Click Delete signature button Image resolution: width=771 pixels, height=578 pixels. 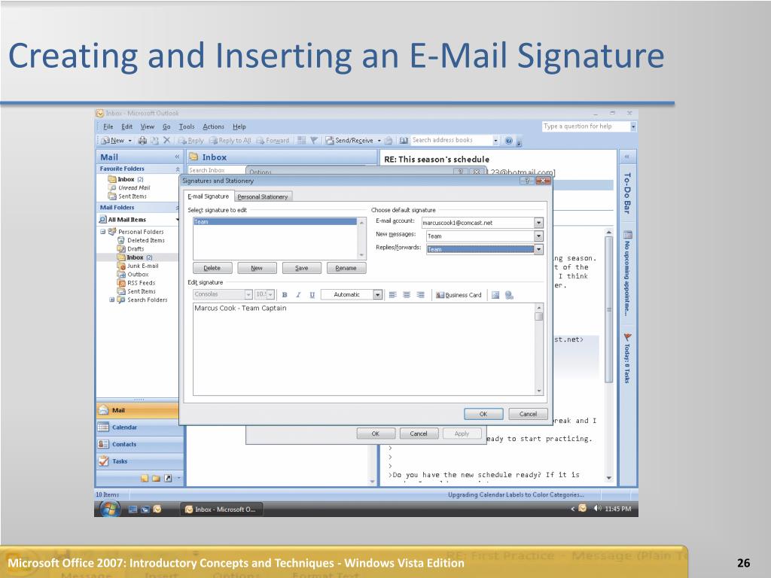212,268
